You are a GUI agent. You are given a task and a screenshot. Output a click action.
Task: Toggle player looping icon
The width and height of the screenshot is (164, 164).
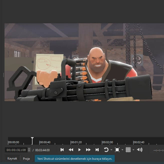pos(106,150)
